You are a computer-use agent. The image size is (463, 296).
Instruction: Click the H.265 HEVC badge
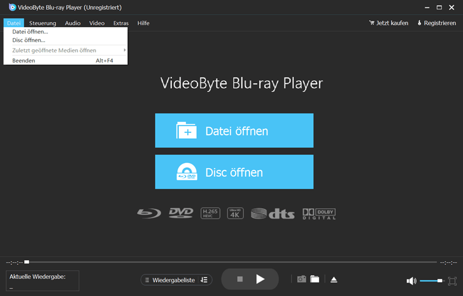210,213
